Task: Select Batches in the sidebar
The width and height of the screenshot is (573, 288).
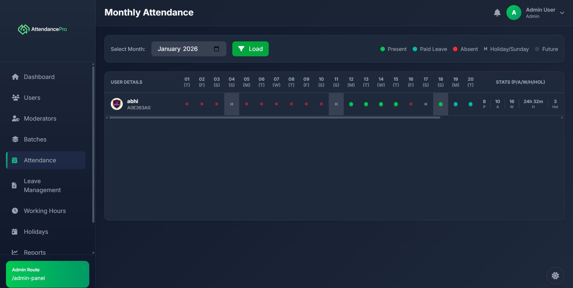Action: [35, 139]
